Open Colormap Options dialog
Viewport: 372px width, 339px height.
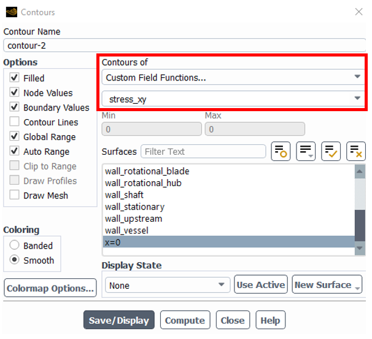[x=50, y=288]
